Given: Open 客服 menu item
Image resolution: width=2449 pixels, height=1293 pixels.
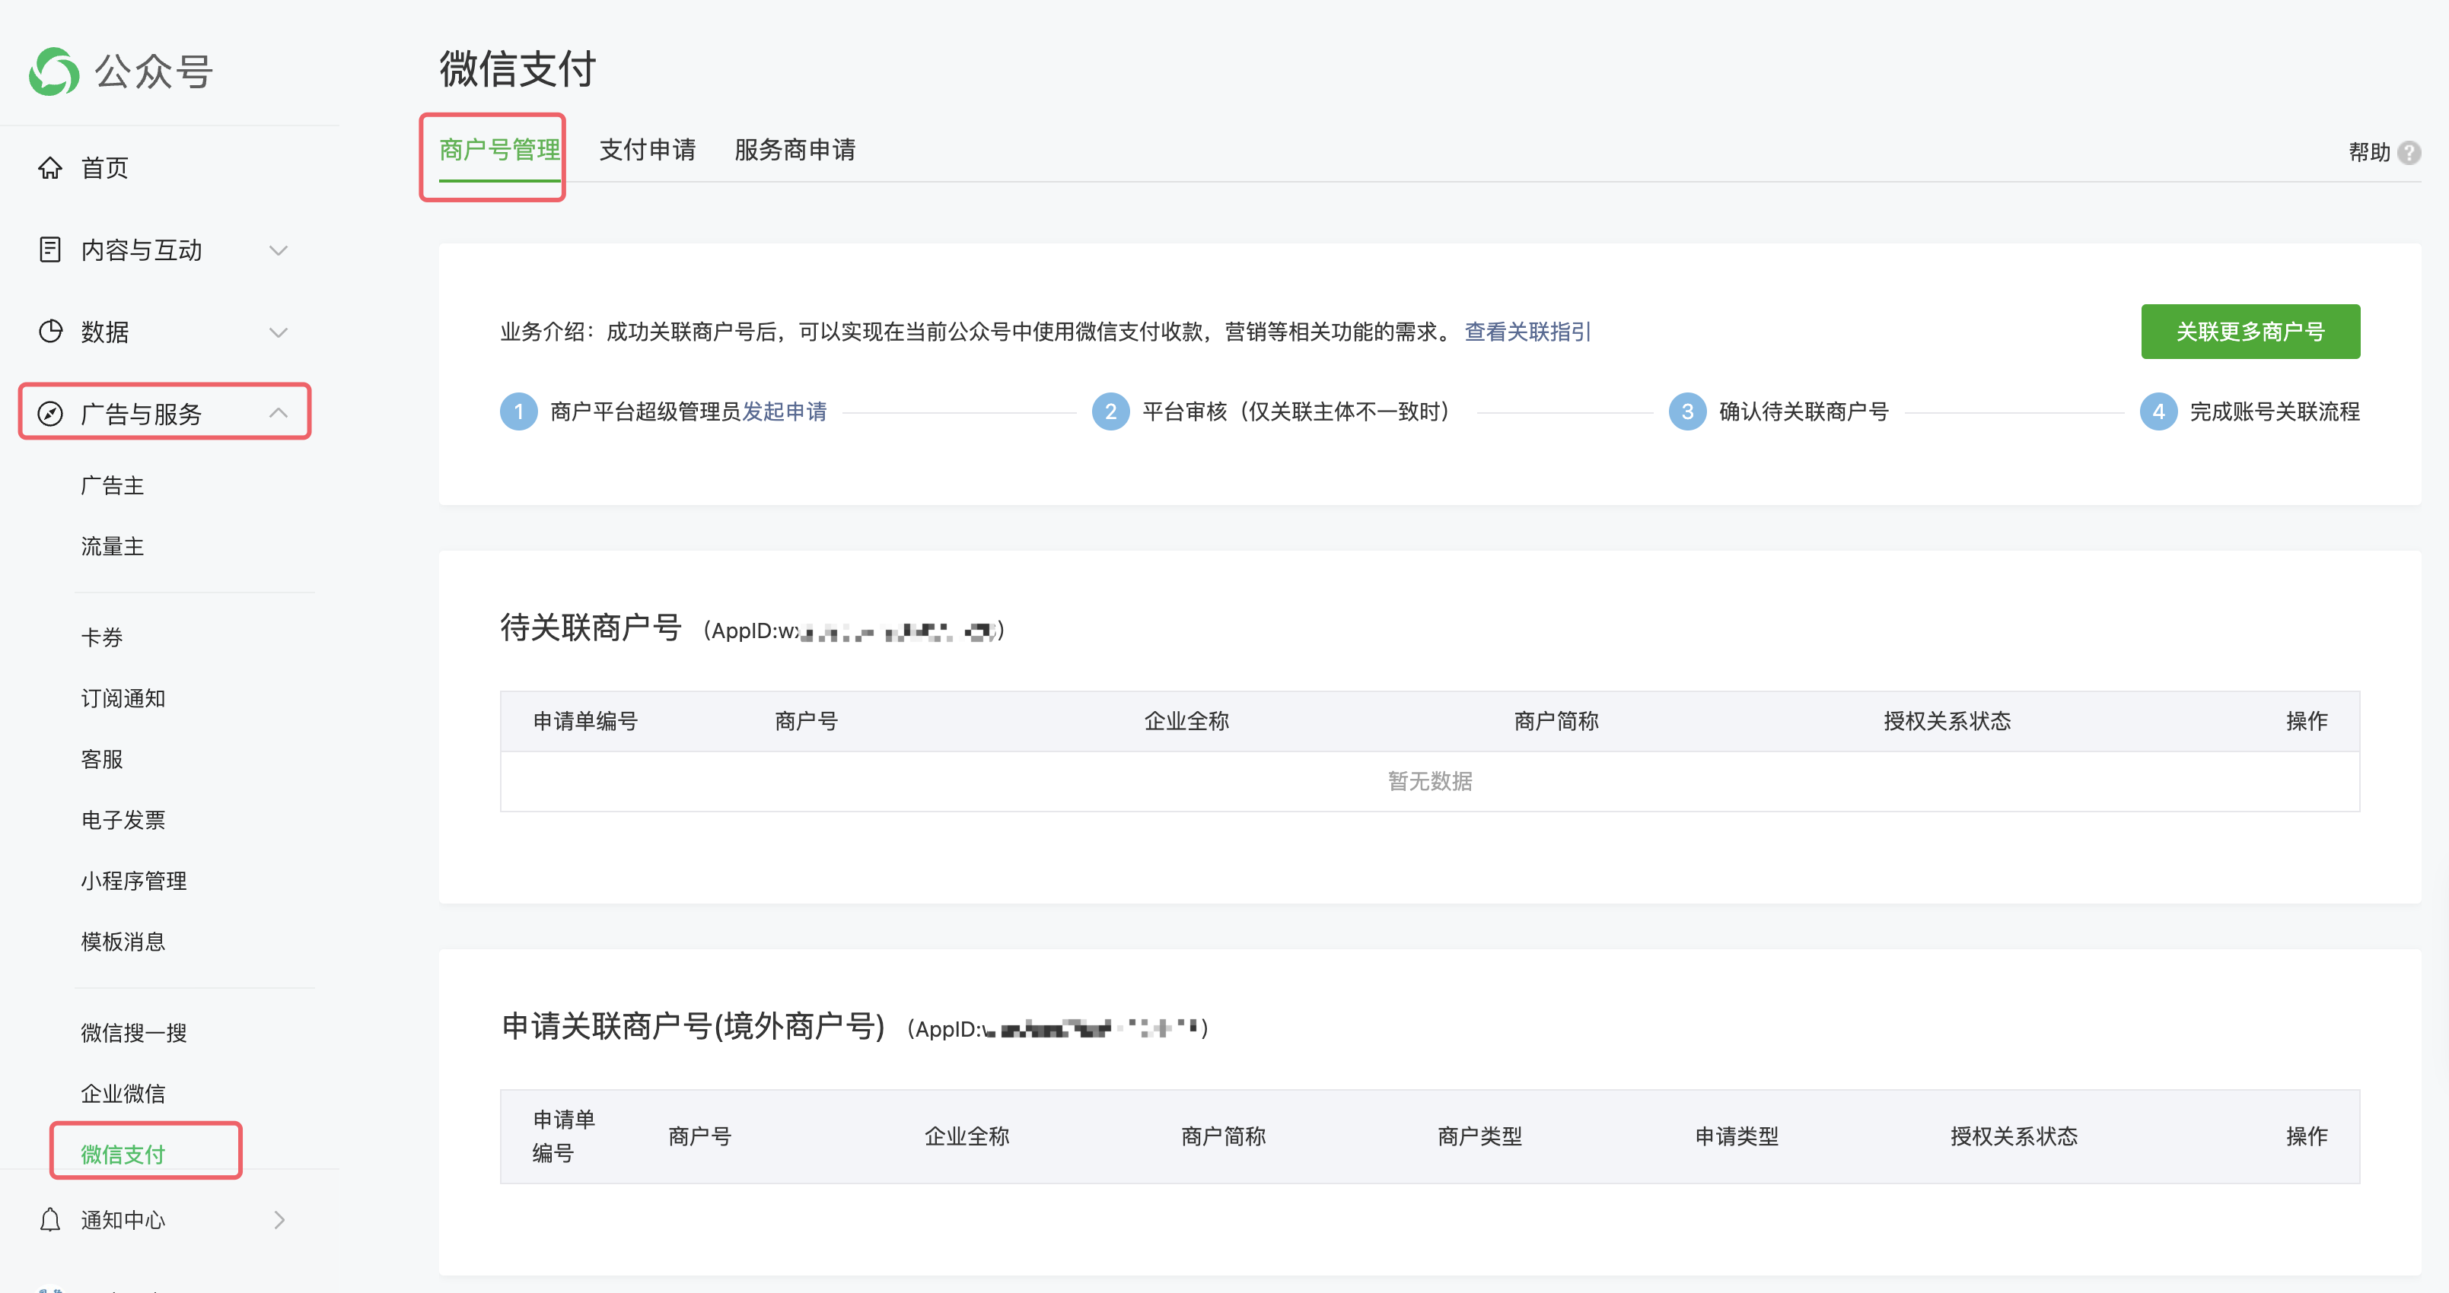Looking at the screenshot, I should click(x=102, y=759).
